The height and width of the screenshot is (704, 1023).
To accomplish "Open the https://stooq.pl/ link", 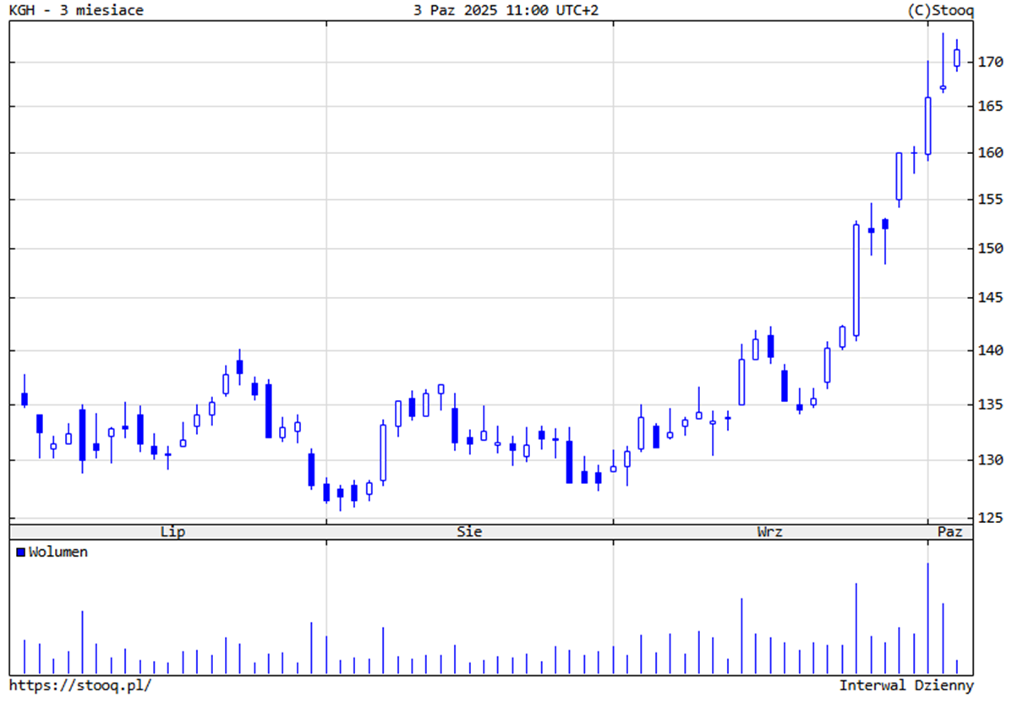I will (80, 685).
